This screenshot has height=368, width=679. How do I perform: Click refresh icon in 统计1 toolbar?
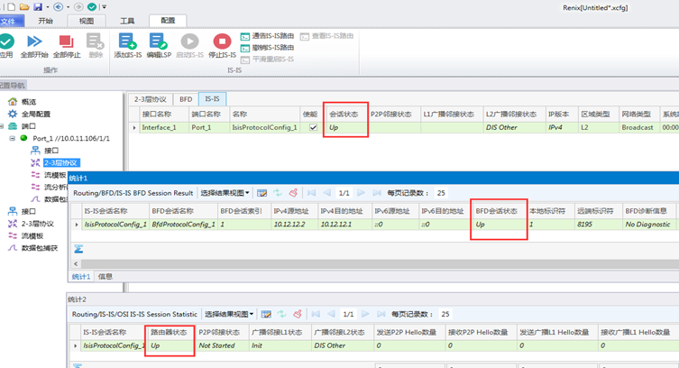pos(278,193)
